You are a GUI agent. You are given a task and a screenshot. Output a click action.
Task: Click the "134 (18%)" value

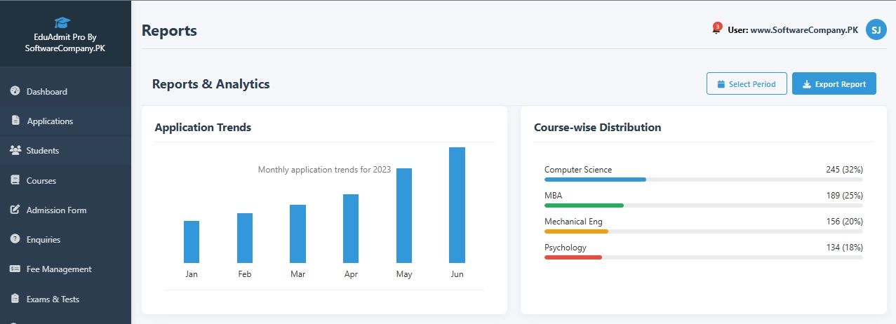click(x=844, y=248)
